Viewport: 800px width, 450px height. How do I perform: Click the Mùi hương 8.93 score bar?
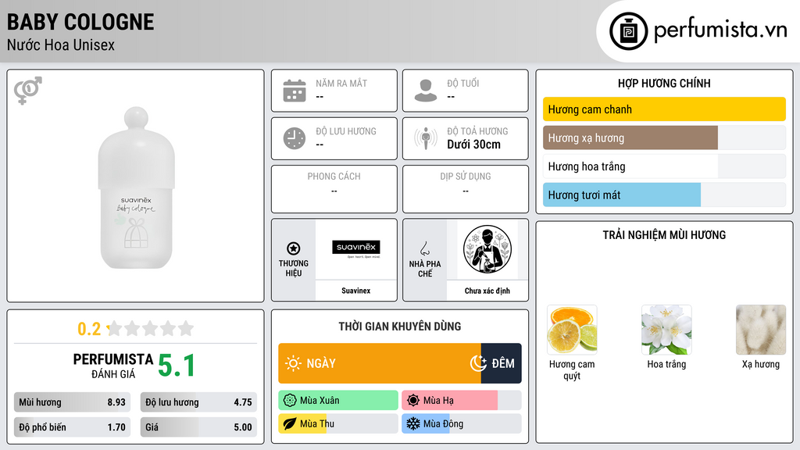(73, 402)
